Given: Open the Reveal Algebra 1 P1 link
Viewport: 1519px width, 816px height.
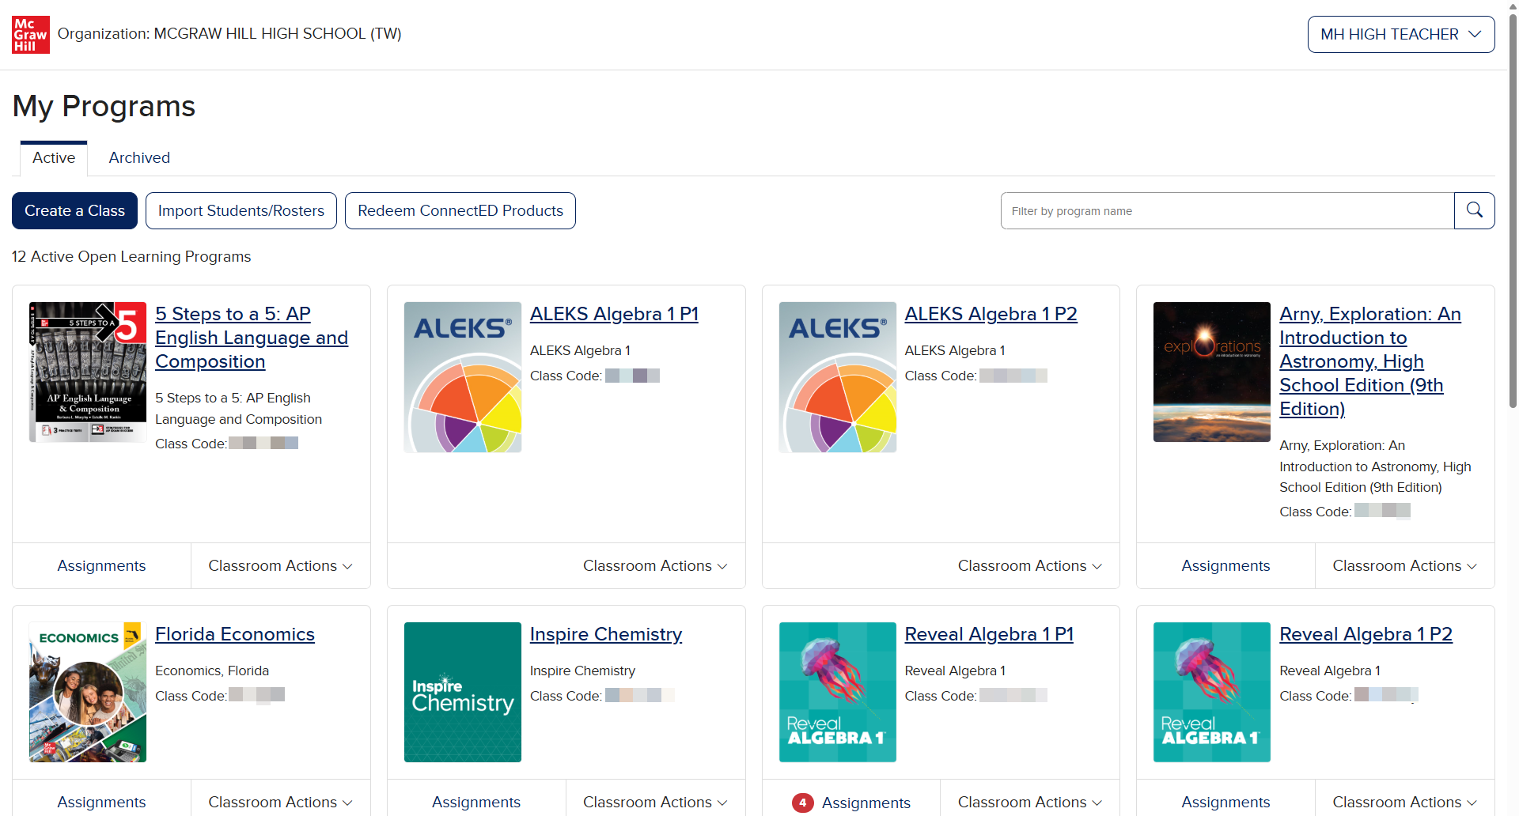Looking at the screenshot, I should [989, 634].
